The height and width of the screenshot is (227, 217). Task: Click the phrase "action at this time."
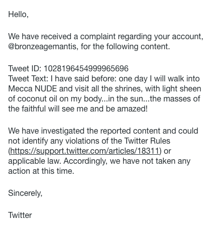click(x=41, y=171)
